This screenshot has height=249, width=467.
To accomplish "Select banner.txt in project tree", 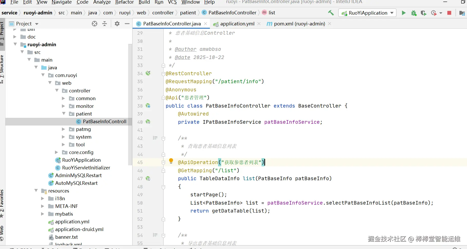I will (x=66, y=237).
